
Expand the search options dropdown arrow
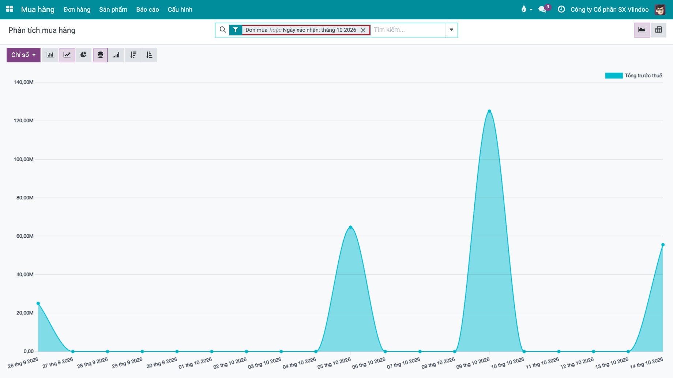coord(451,30)
